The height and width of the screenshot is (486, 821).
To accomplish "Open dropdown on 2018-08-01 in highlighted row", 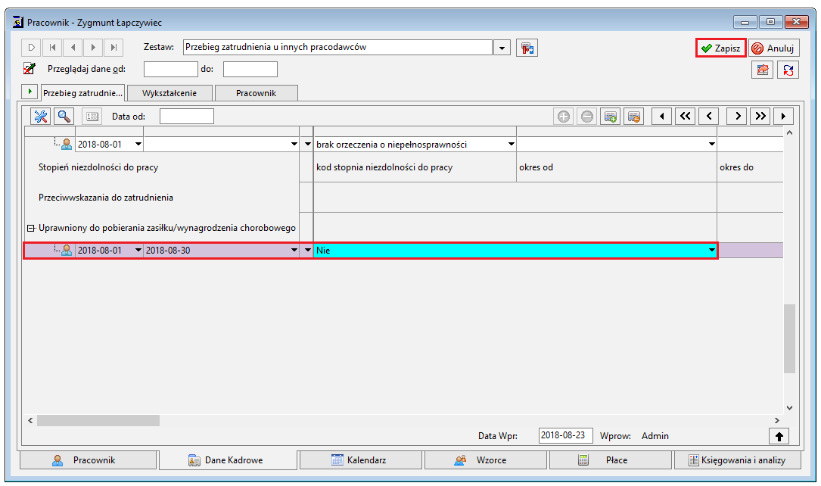I will (x=138, y=251).
